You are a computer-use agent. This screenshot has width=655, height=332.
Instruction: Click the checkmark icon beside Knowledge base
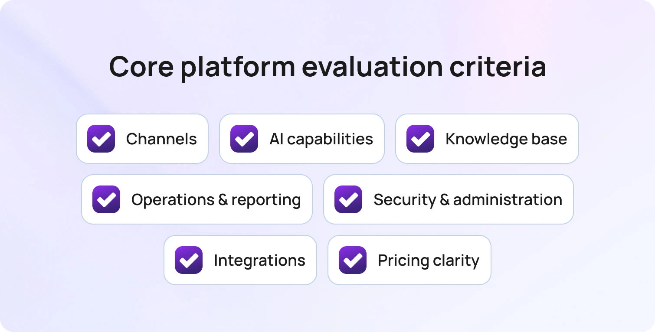click(420, 139)
